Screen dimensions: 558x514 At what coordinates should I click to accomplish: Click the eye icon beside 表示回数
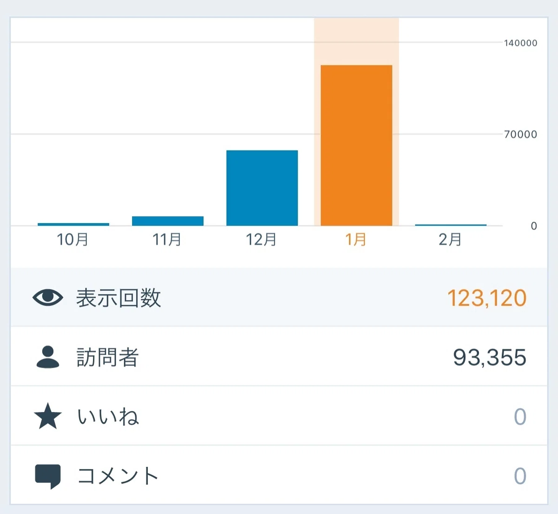click(x=48, y=297)
